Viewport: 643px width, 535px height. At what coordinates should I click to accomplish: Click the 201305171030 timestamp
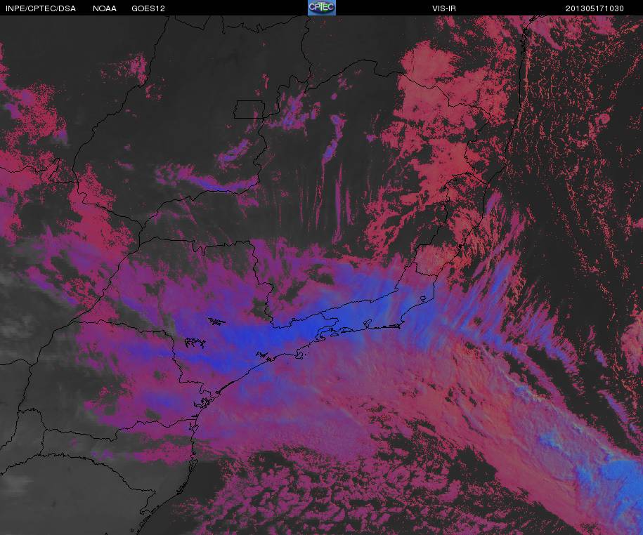point(595,8)
